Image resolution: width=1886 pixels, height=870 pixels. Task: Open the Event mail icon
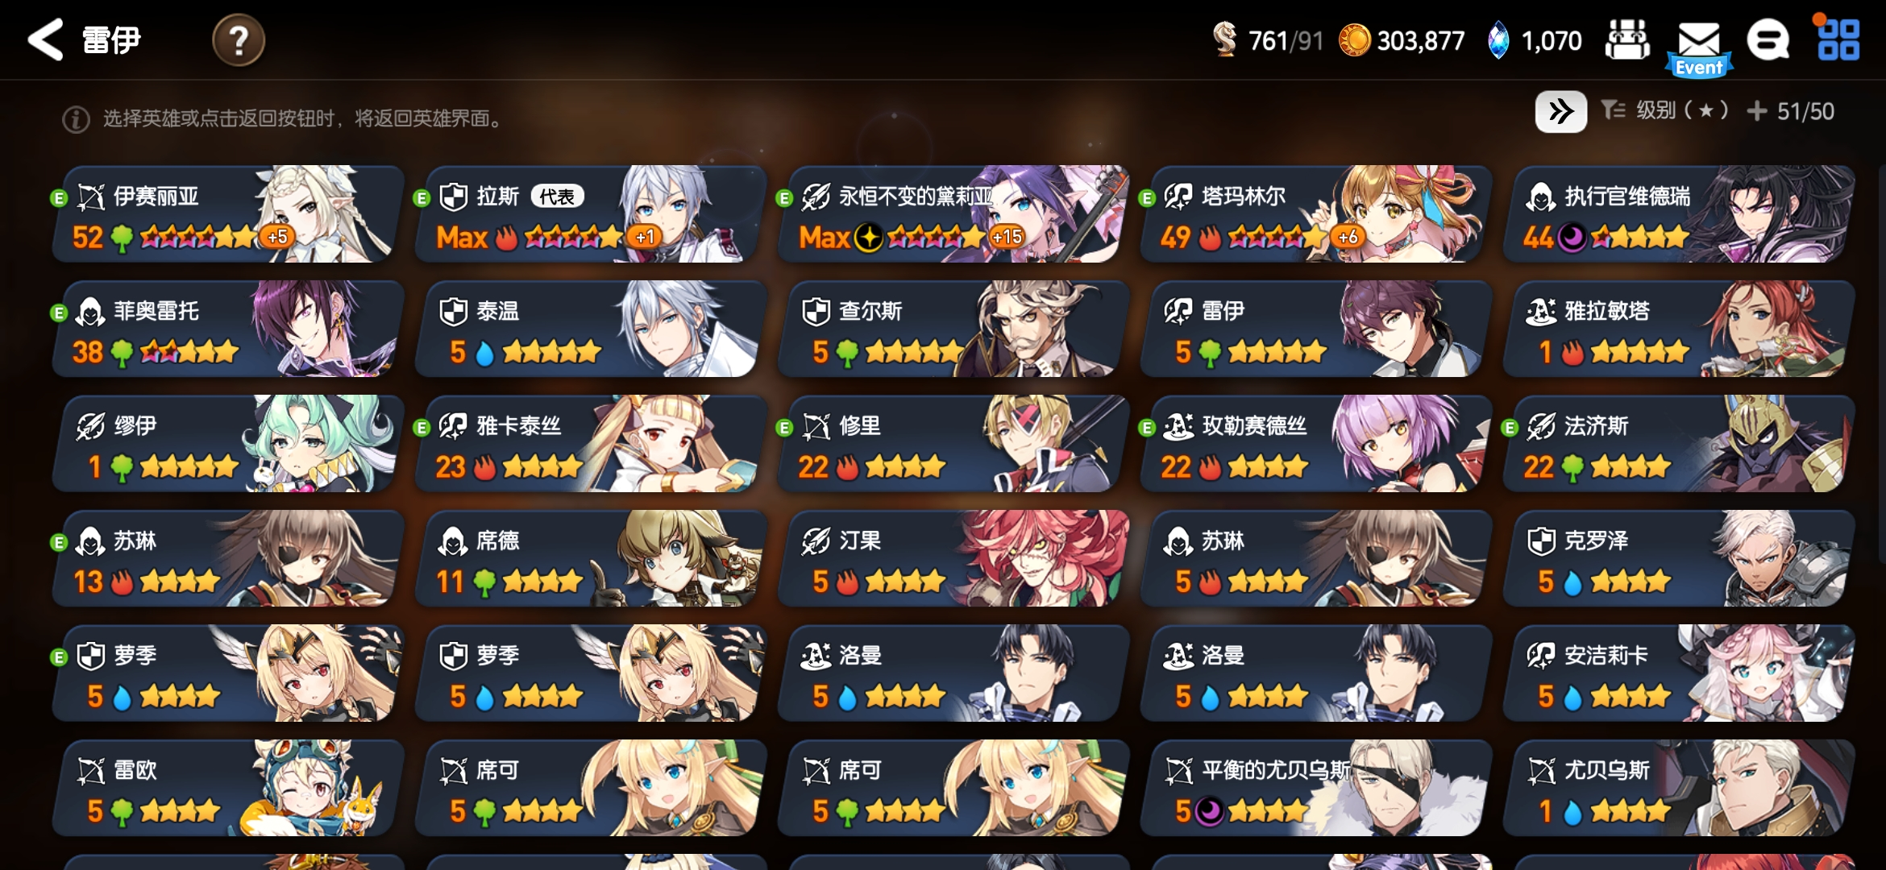coord(1699,47)
